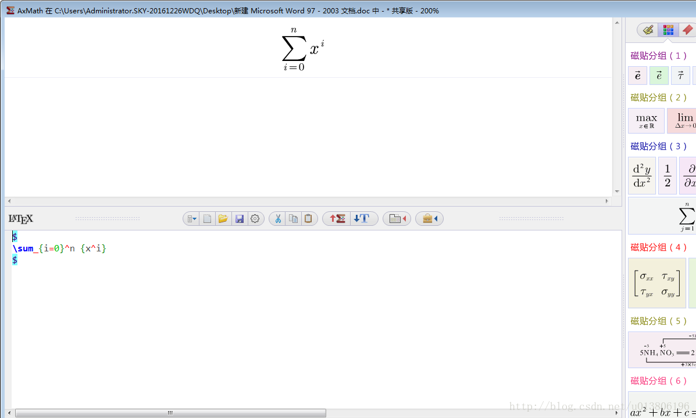Screen dimensions: 696x418
Task: Paste from clipboard in LaTeX toolbar
Action: pyautogui.click(x=309, y=218)
